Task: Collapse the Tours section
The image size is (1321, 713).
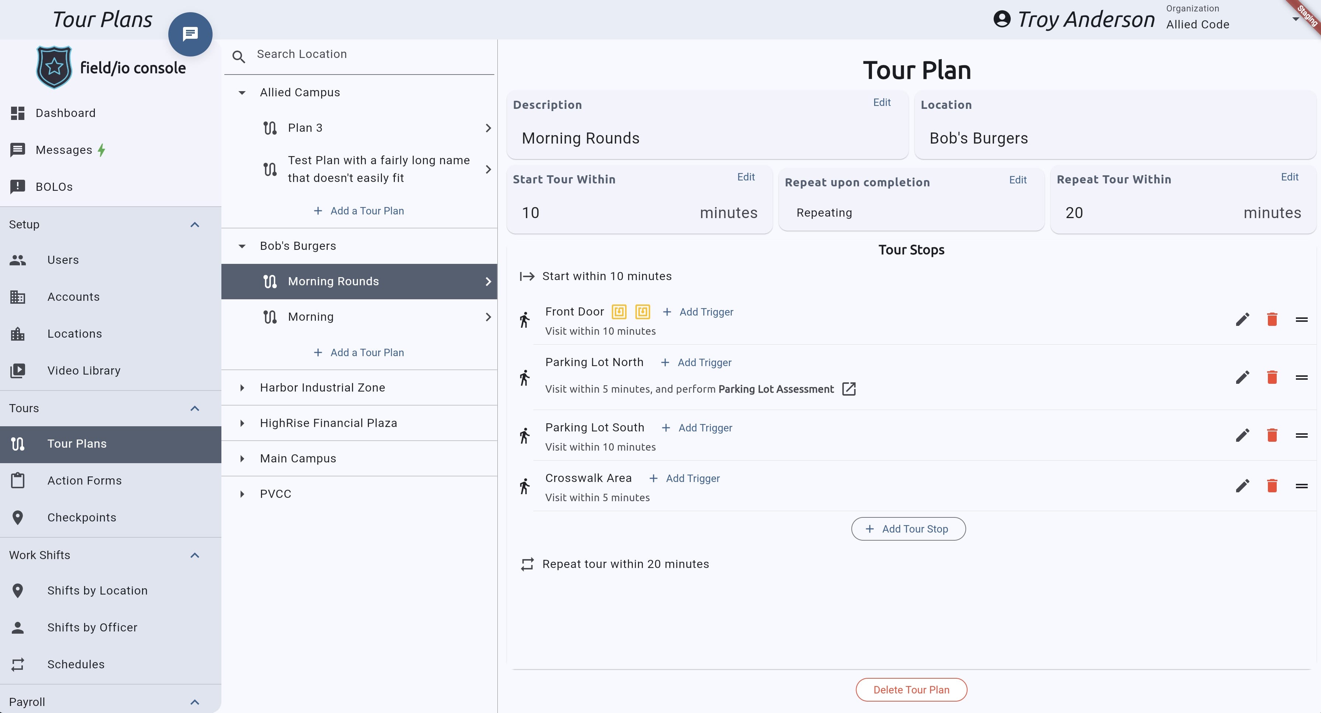Action: point(195,408)
